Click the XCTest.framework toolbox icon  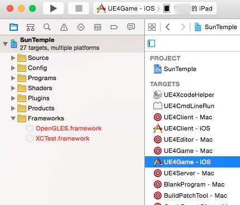[30, 138]
